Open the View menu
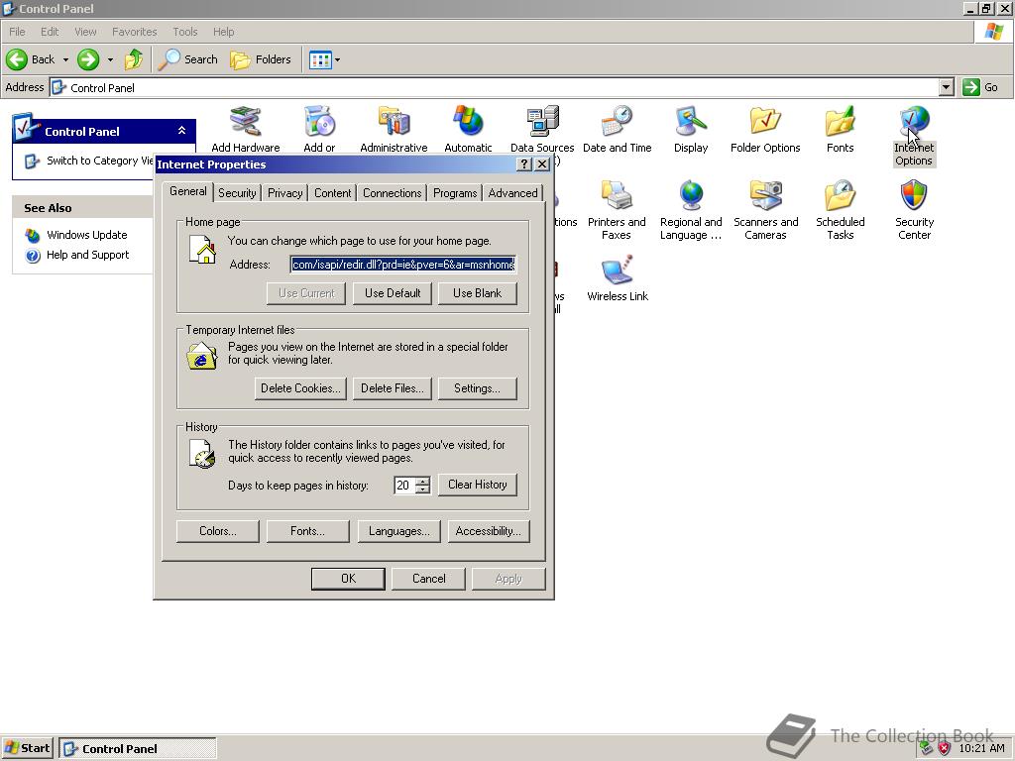 (85, 32)
